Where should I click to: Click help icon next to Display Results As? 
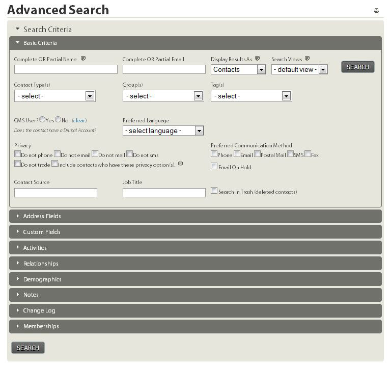click(x=257, y=59)
